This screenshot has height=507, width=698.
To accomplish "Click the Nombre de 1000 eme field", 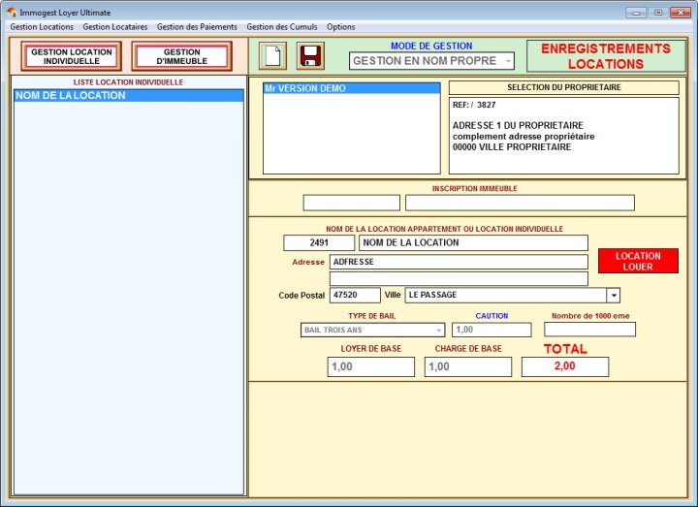I will click(x=589, y=330).
